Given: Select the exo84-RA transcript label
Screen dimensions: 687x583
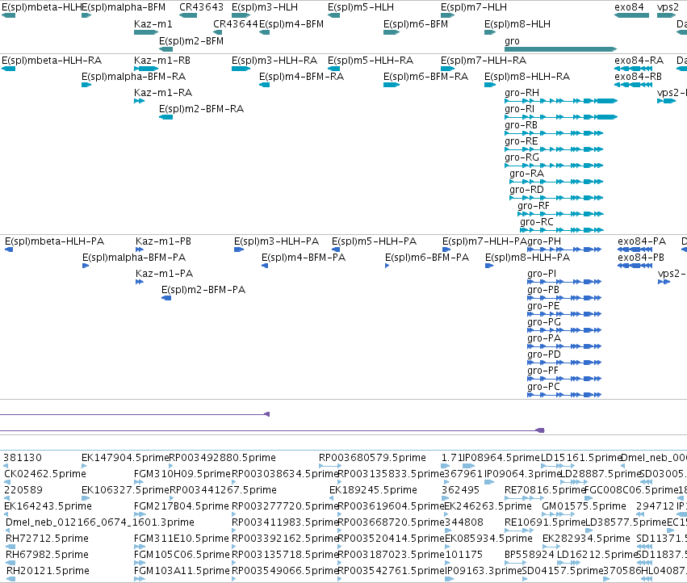Looking at the screenshot, I should pyautogui.click(x=639, y=61).
